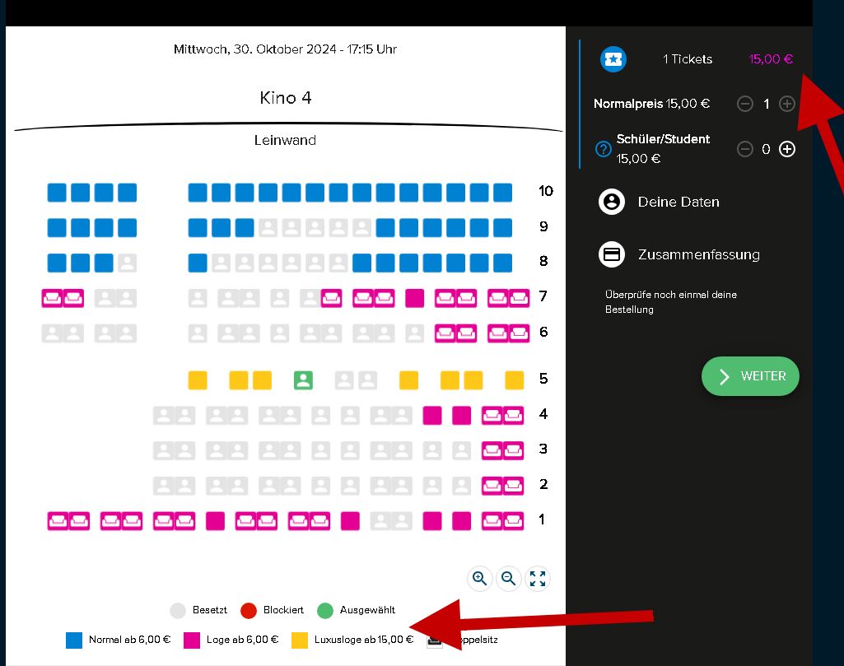Toggle fullscreen view of the seat map
Image resolution: width=844 pixels, height=666 pixels.
point(538,579)
